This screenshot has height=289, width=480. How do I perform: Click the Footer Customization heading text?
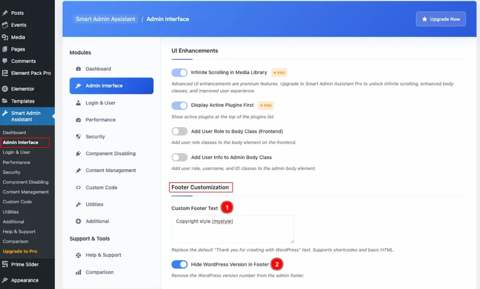[200, 187]
